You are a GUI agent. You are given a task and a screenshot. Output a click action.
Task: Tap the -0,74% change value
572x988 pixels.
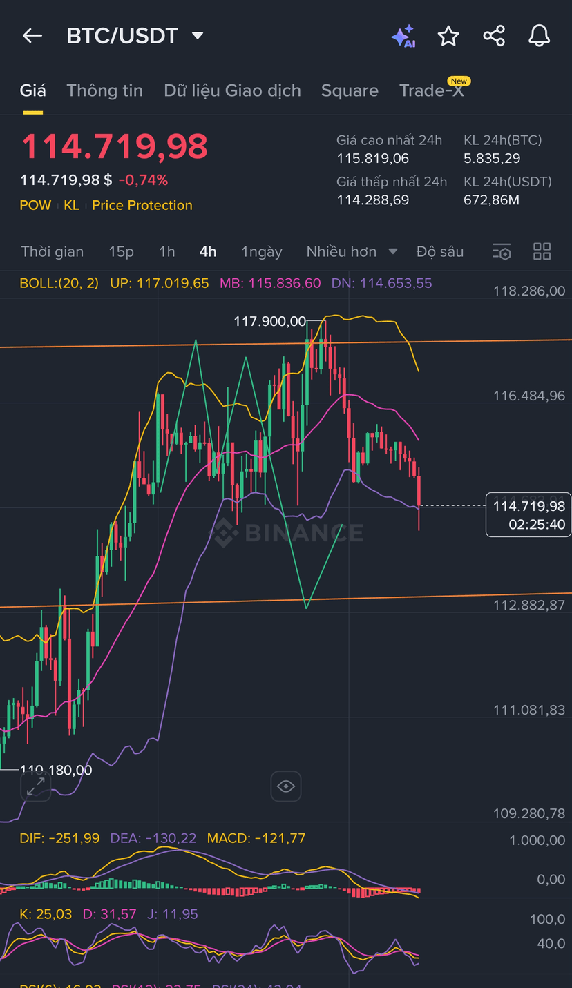coord(143,180)
